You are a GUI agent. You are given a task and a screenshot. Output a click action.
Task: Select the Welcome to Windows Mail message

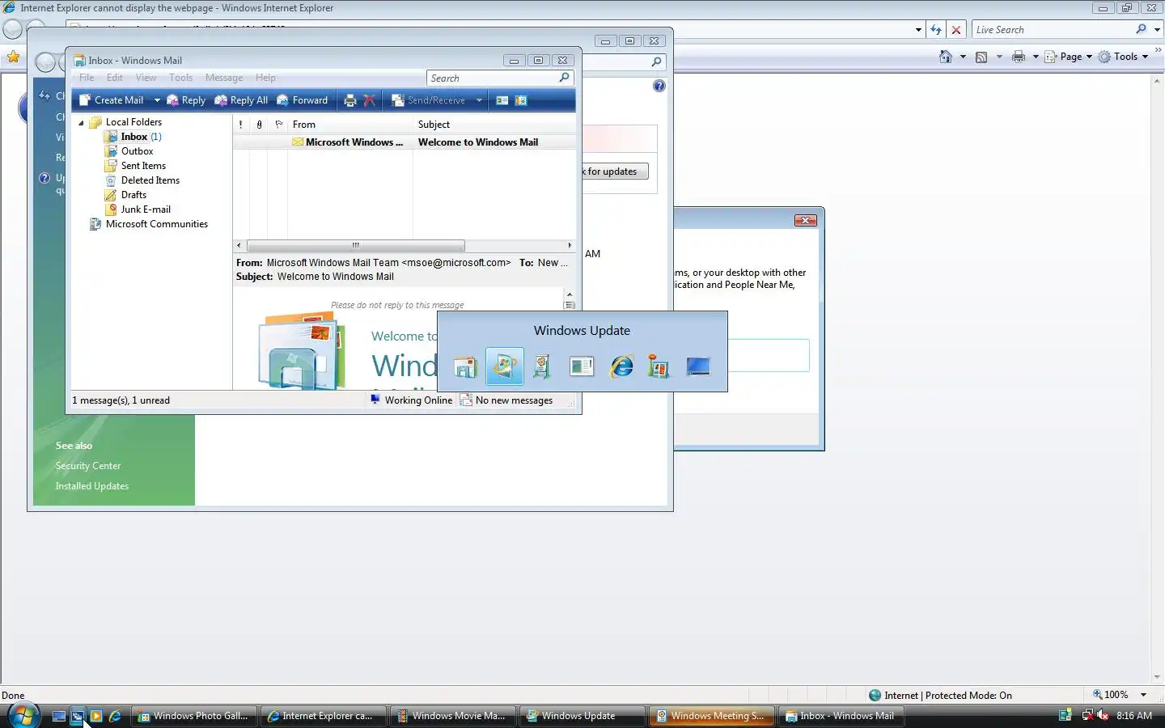(405, 142)
